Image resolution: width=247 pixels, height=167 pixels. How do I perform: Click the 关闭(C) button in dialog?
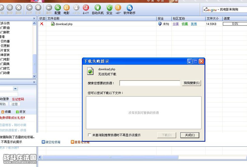(x=190, y=135)
